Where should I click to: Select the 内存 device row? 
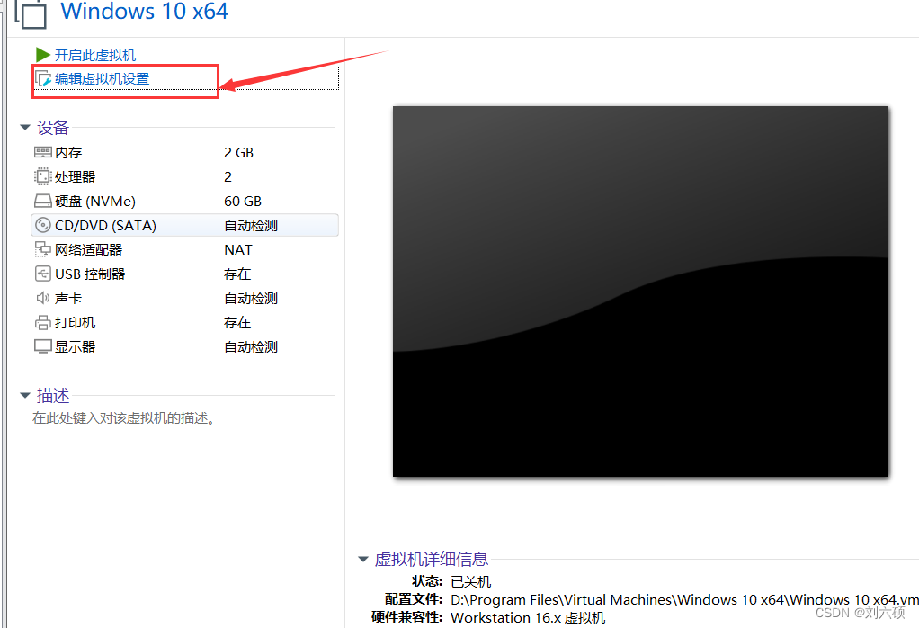point(184,152)
